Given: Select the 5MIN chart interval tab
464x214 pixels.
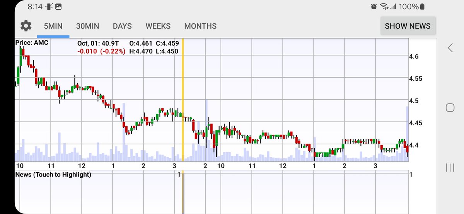Looking at the screenshot, I should (x=53, y=26).
